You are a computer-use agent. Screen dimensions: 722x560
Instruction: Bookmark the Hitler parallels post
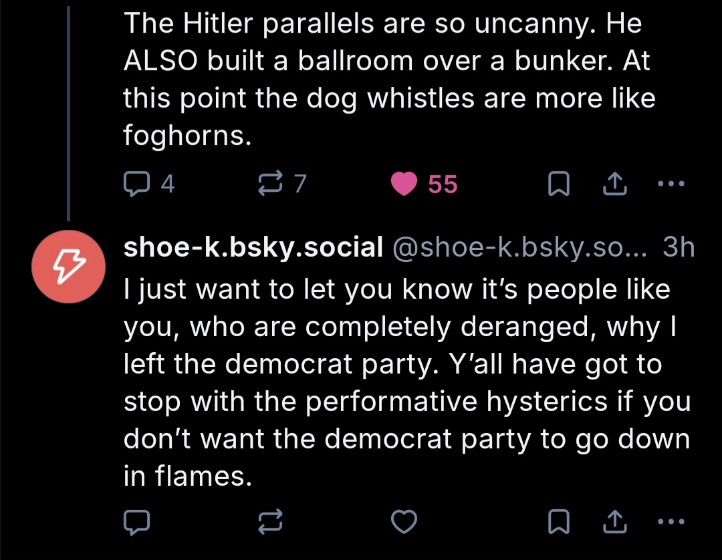[557, 184]
